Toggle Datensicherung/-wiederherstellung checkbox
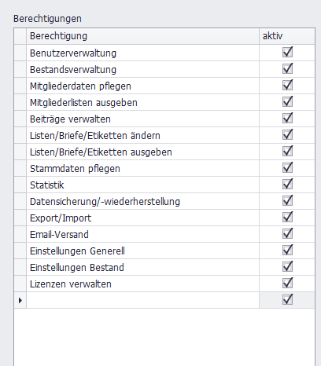Screen dimensions: 321x366 (287, 201)
